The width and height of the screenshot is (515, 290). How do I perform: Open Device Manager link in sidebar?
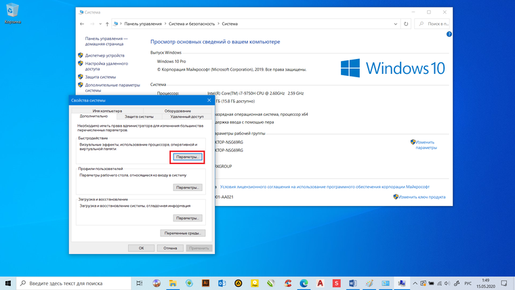click(x=104, y=56)
